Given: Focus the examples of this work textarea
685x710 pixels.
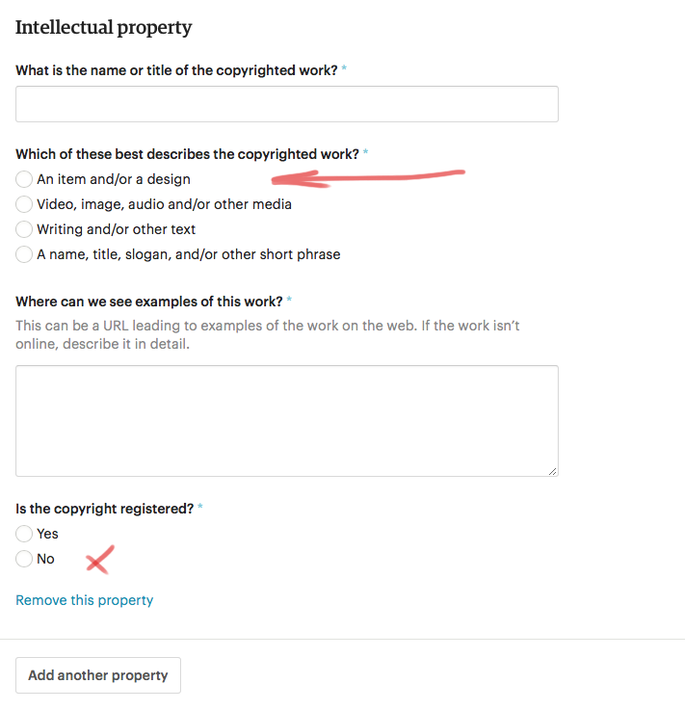Looking at the screenshot, I should (287, 421).
